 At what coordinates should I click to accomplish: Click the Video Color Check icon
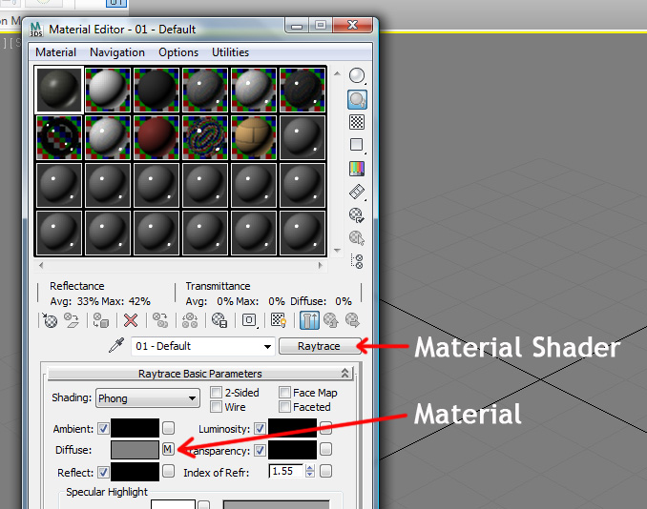[x=357, y=169]
